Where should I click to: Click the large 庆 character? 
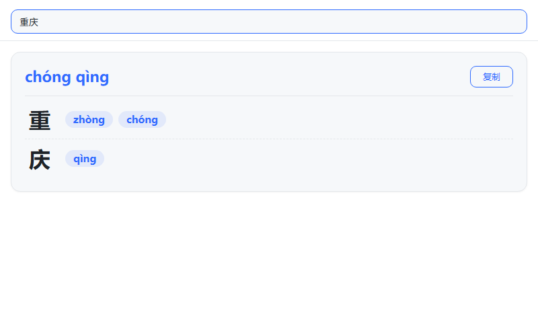40,159
